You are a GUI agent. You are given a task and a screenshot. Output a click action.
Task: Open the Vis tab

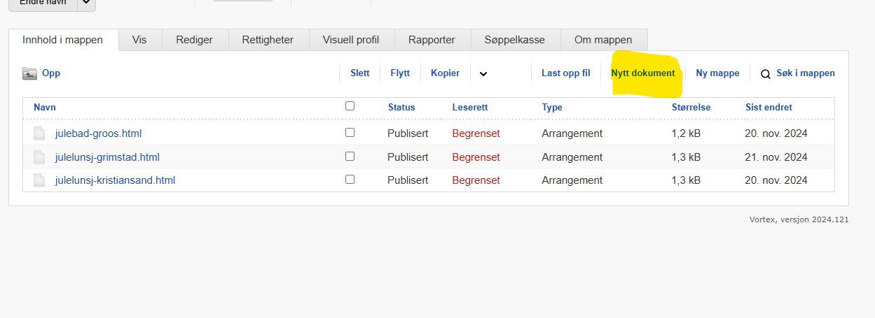pos(139,40)
